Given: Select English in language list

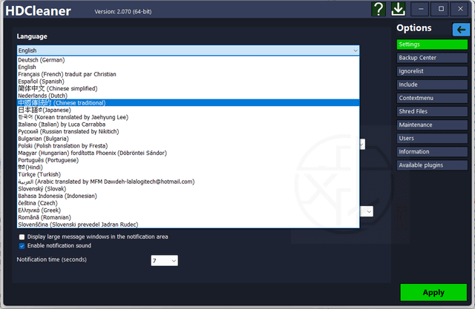Looking at the screenshot, I should (x=188, y=67).
